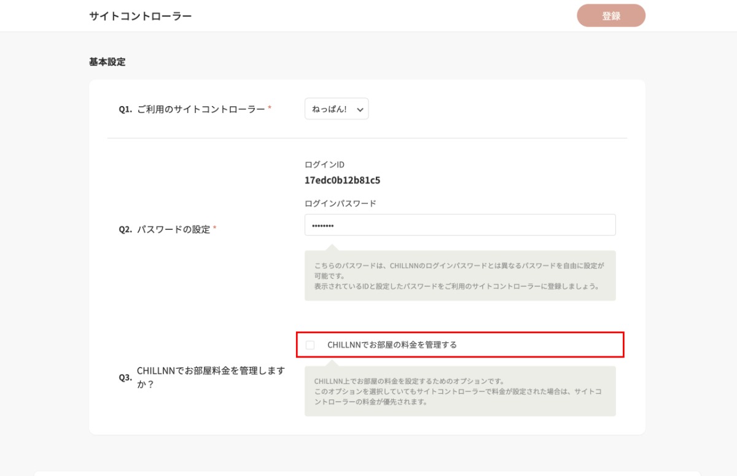This screenshot has height=476, width=737.
Task: Click the サイトコントローラー page title
Action: coord(141,16)
